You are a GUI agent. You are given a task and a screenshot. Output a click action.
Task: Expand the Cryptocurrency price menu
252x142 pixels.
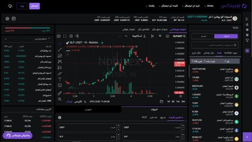point(168,6)
